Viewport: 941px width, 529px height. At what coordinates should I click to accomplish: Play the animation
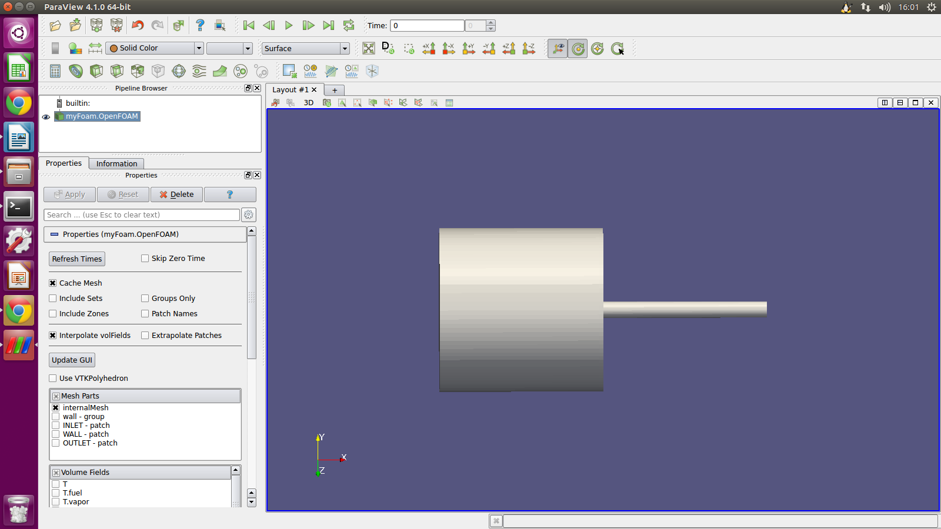[x=289, y=25]
